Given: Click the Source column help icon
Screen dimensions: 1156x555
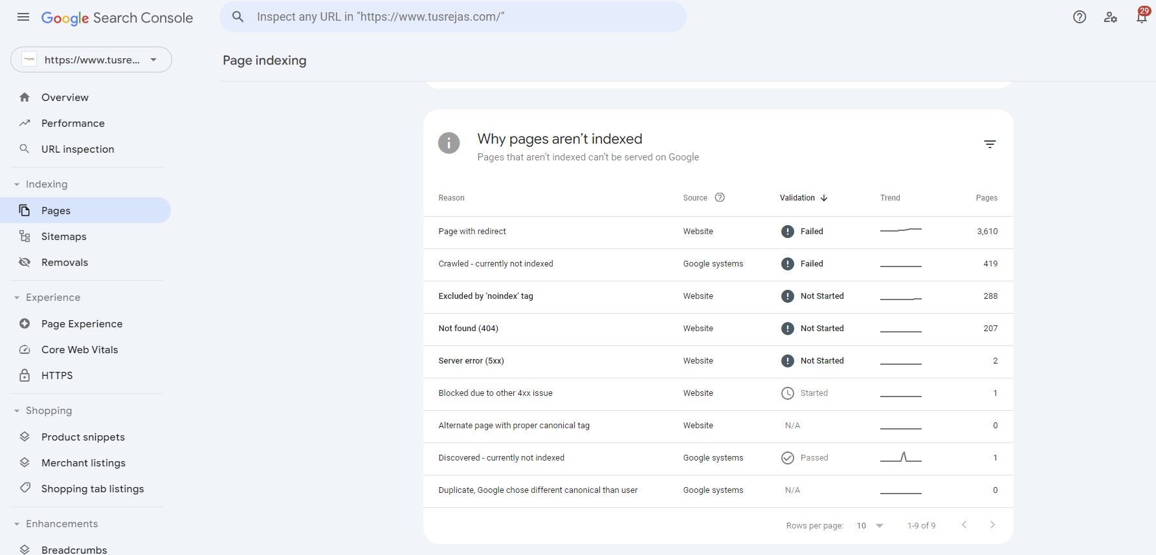Looking at the screenshot, I should point(719,198).
